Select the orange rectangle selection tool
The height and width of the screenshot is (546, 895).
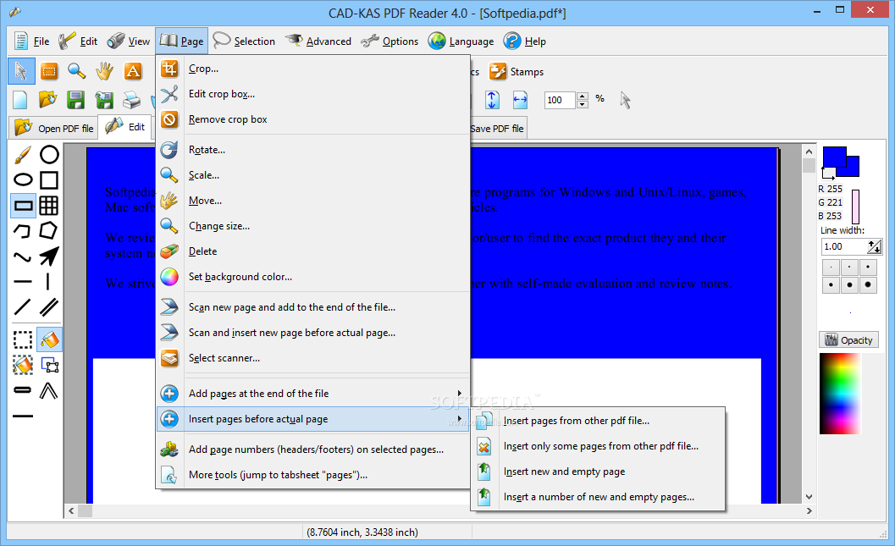point(49,71)
